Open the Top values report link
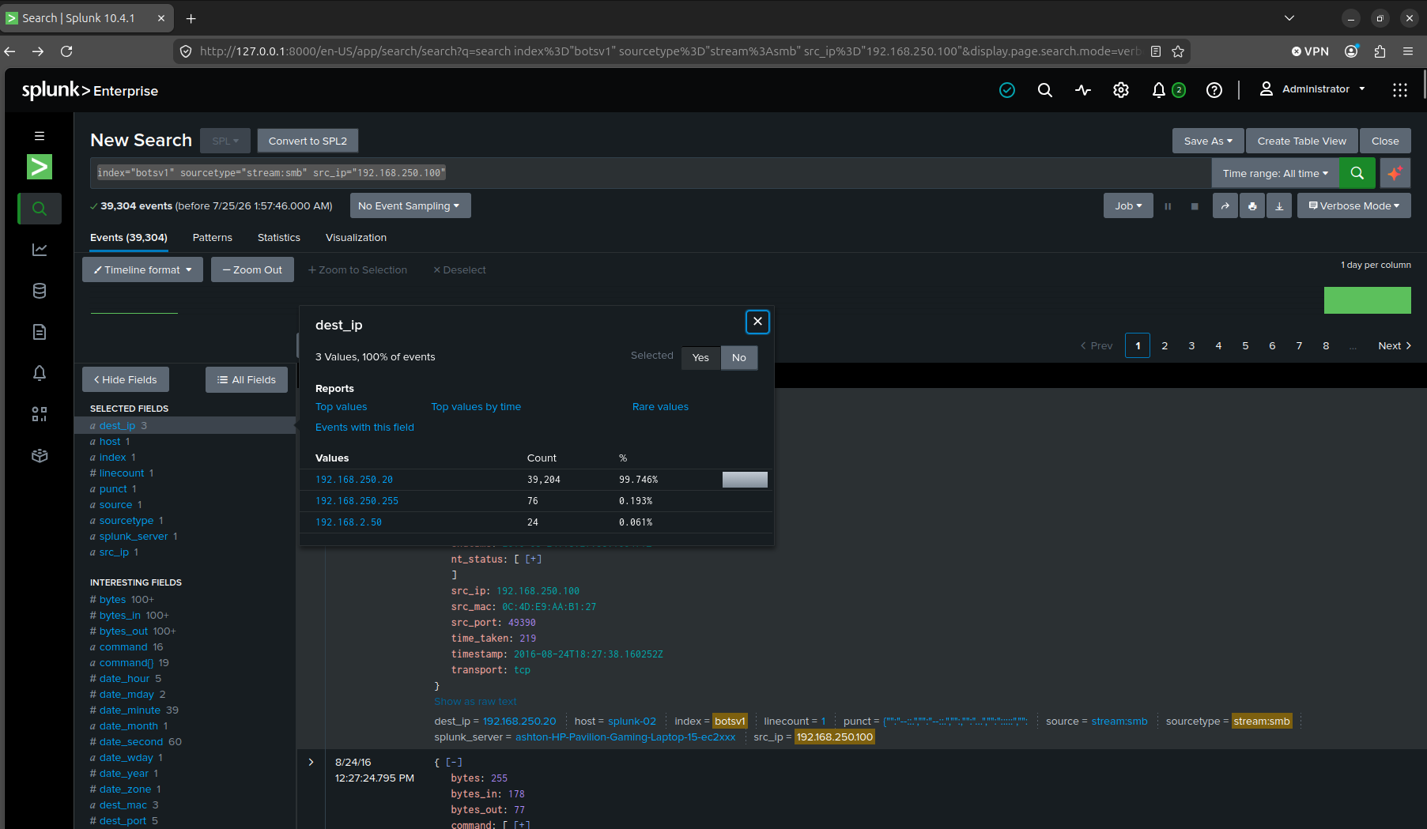This screenshot has width=1427, height=829. click(x=342, y=407)
